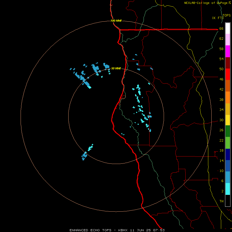
Task: Click the dark orange legend swatch
Action: pyautogui.click(x=228, y=86)
